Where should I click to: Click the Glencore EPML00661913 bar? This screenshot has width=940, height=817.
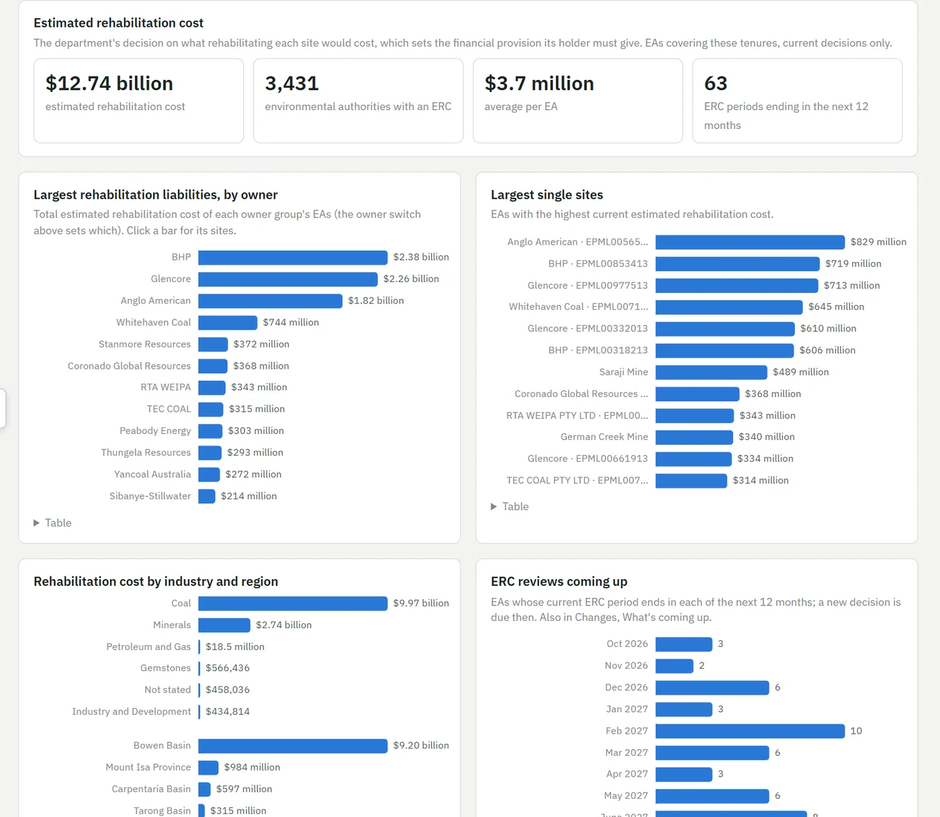[x=694, y=459]
